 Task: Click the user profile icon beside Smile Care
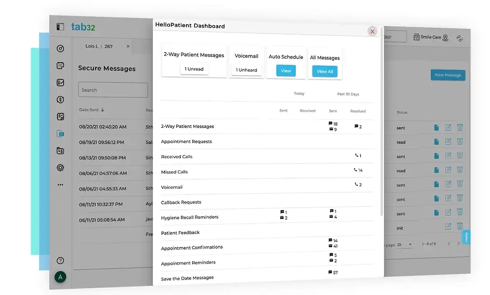tap(446, 38)
